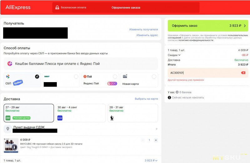Click the Удобно! badge on СБП
Image resolution: width=250 pixels, height=163 pixels.
click(x=18, y=82)
